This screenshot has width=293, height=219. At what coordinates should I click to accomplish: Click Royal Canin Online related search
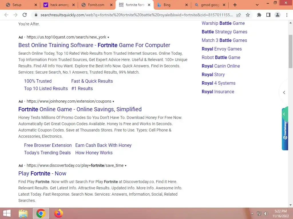[221, 66]
